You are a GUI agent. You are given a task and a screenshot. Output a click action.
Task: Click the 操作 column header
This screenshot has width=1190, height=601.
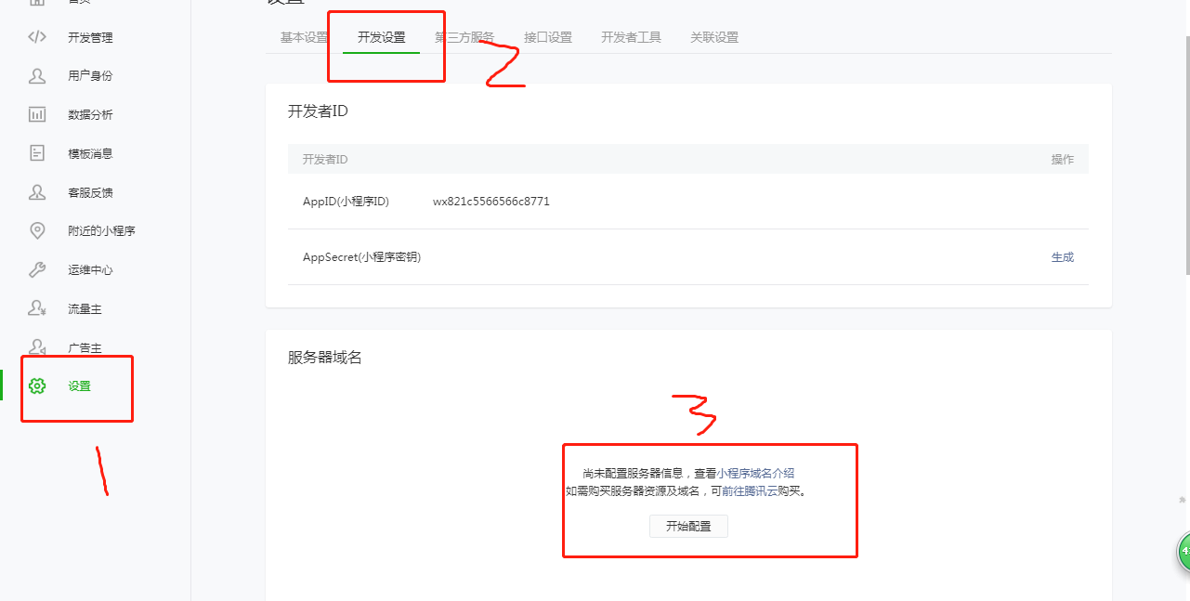coord(1063,160)
